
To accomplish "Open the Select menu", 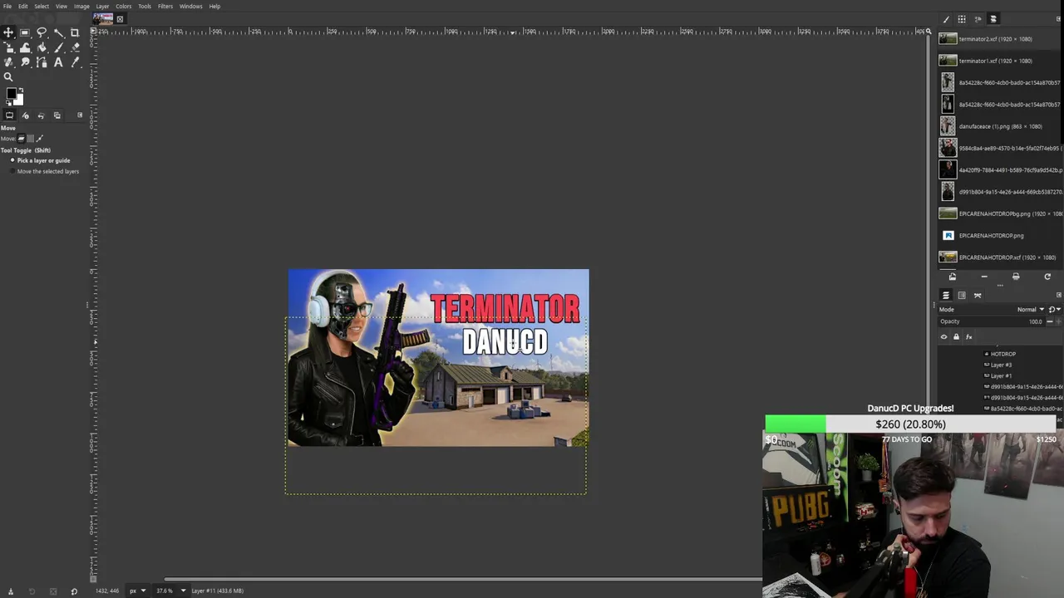I will click(x=42, y=6).
